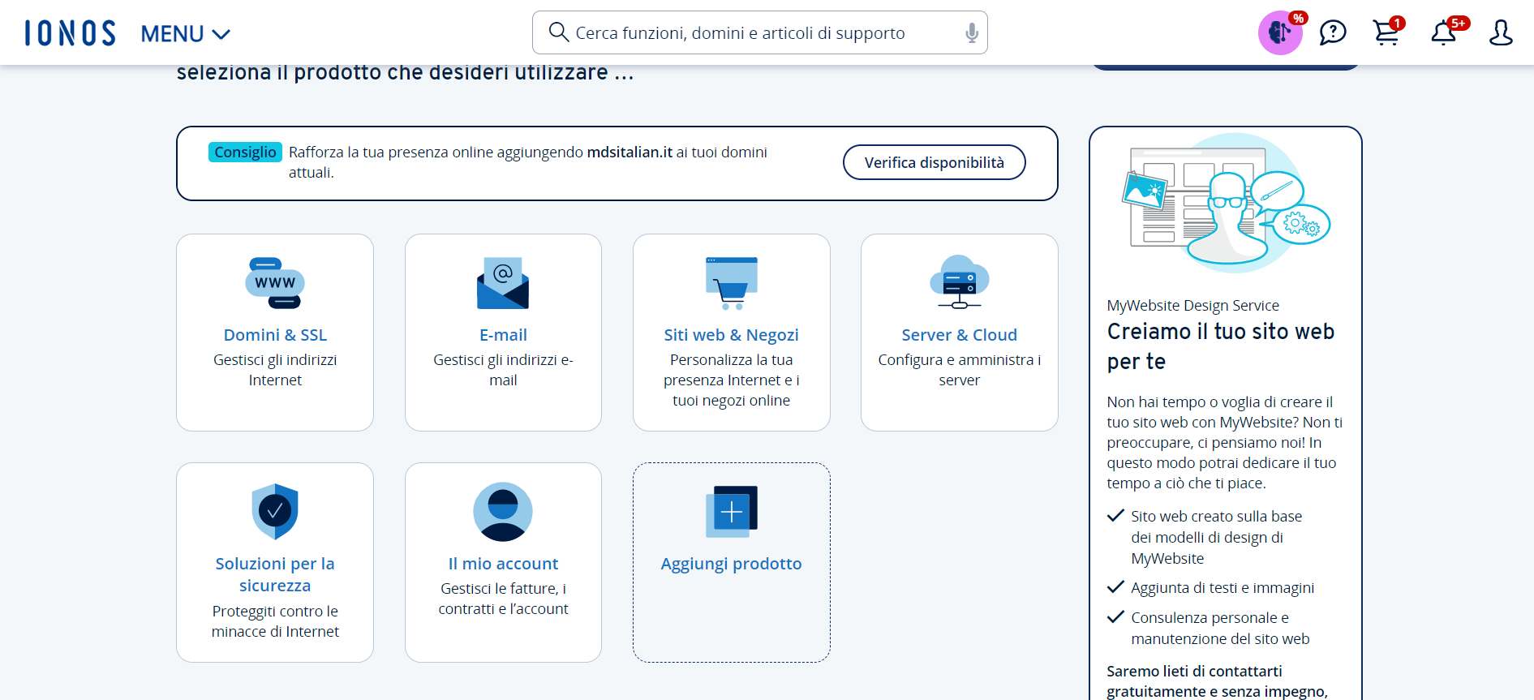
Task: Click the Aggiungi prodotto plus icon
Action: click(731, 512)
